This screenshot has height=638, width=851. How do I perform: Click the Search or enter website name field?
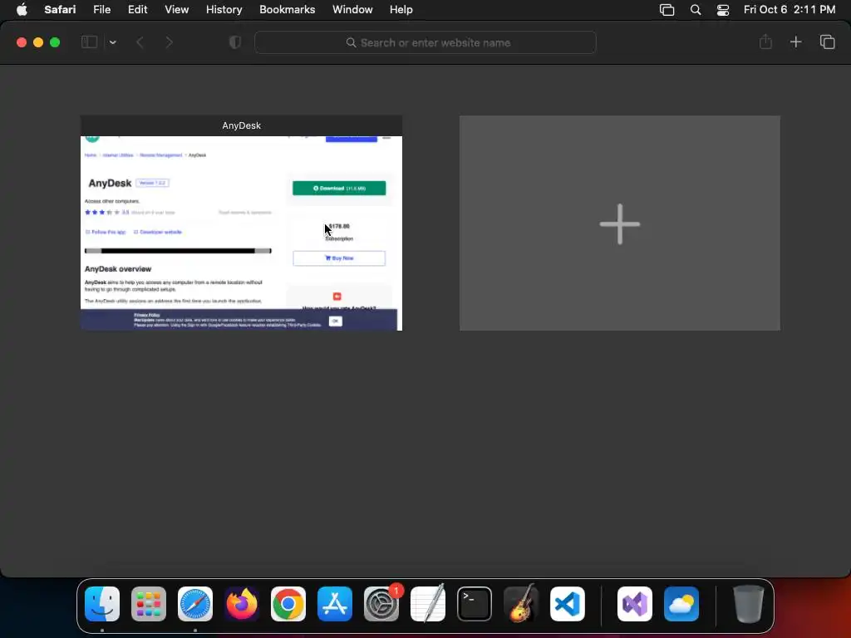(x=425, y=42)
